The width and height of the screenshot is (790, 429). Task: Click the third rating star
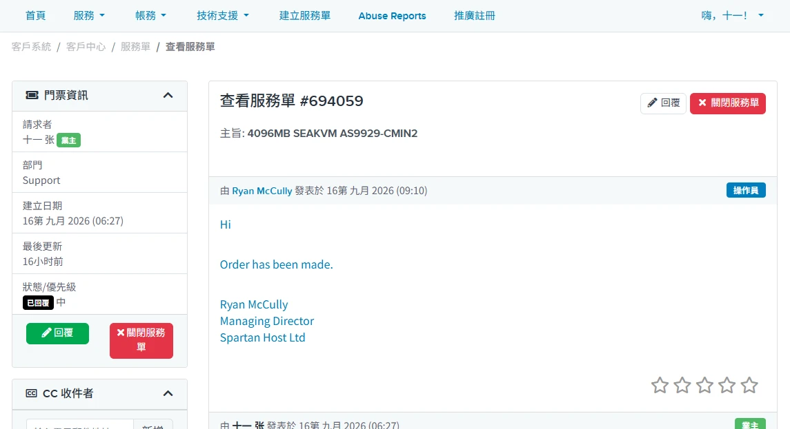coord(704,385)
